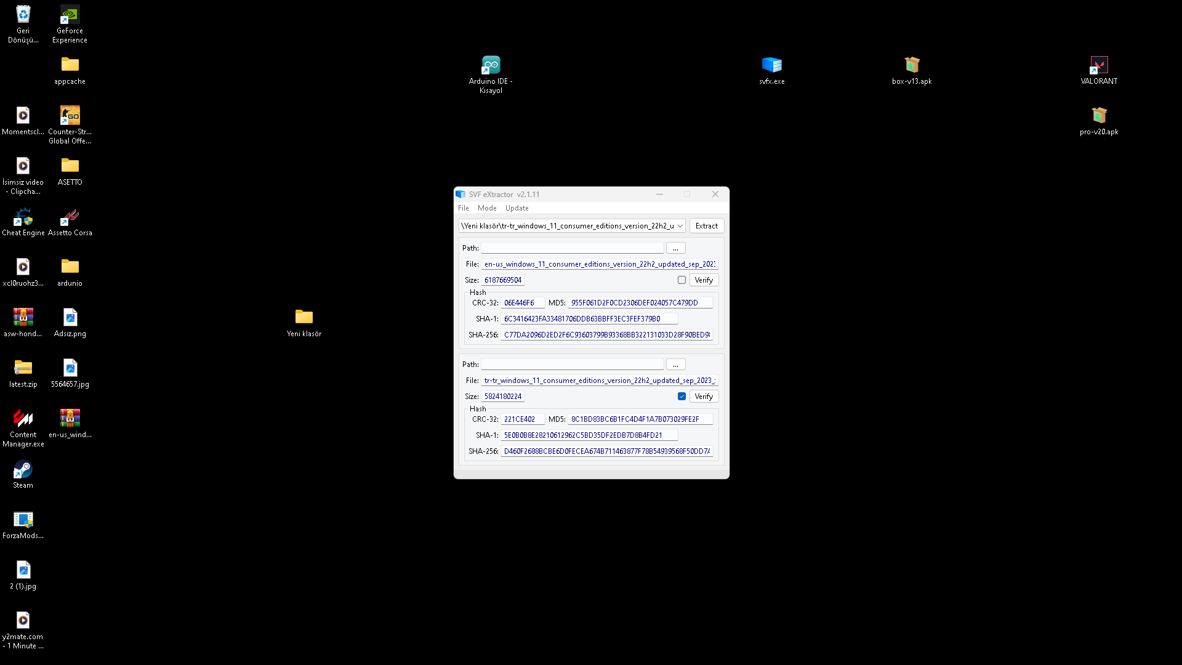Select the box-v13.apk file icon
This screenshot has width=1182, height=665.
click(x=911, y=65)
